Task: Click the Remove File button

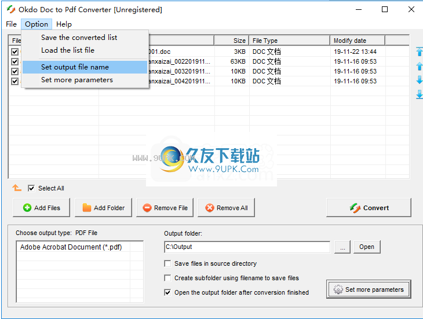Action: coord(165,208)
